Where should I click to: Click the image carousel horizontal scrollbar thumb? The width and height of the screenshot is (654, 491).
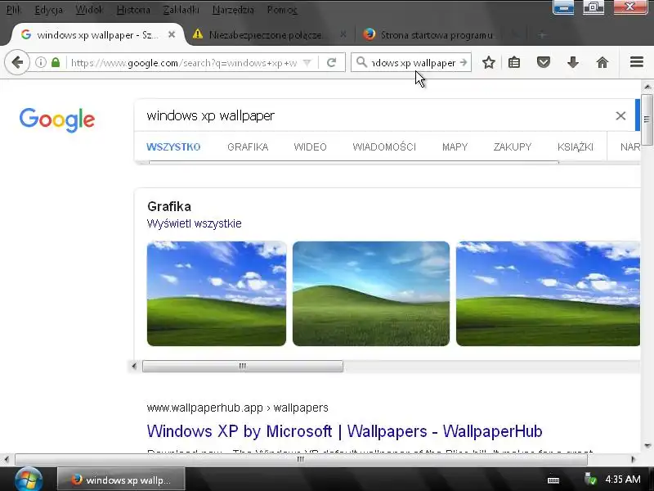[x=243, y=366]
